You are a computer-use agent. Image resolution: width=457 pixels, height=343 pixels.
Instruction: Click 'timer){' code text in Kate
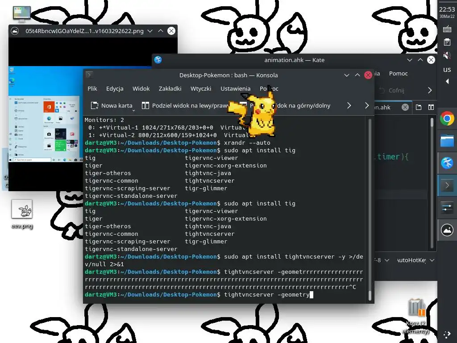pos(393,157)
